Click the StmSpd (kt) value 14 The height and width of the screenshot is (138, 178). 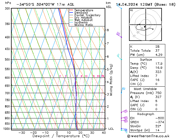point(157,130)
